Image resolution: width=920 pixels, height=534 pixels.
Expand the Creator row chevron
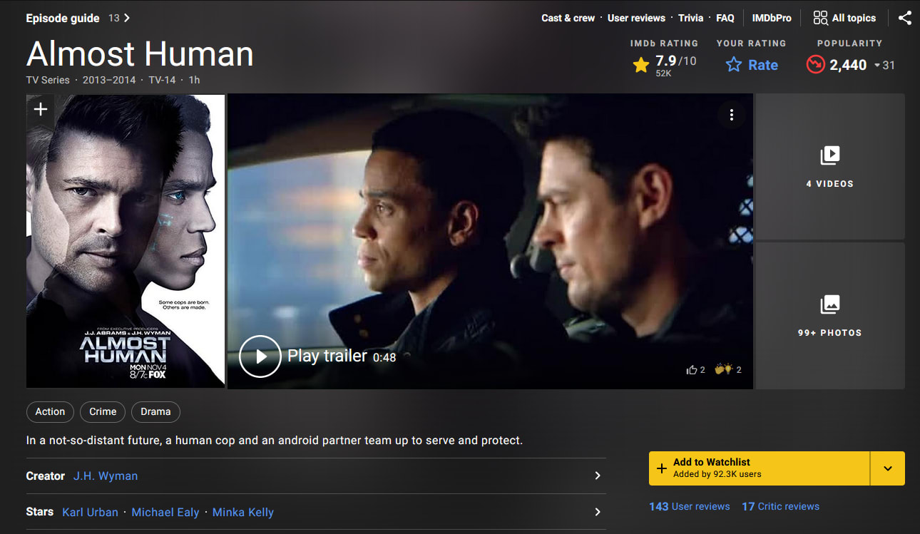click(x=598, y=476)
